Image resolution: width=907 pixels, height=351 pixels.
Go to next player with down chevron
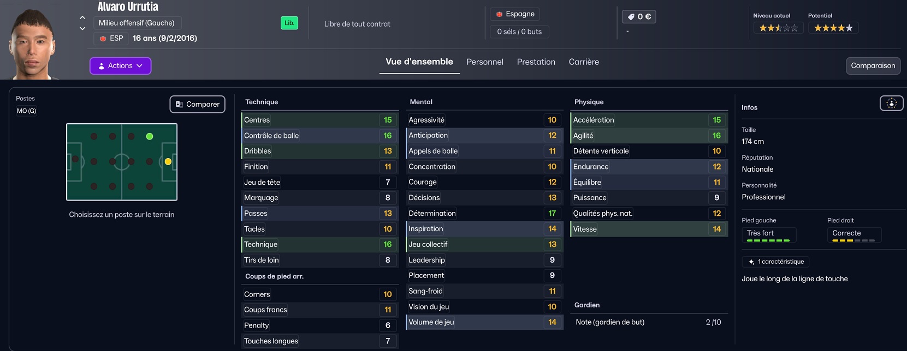(82, 28)
